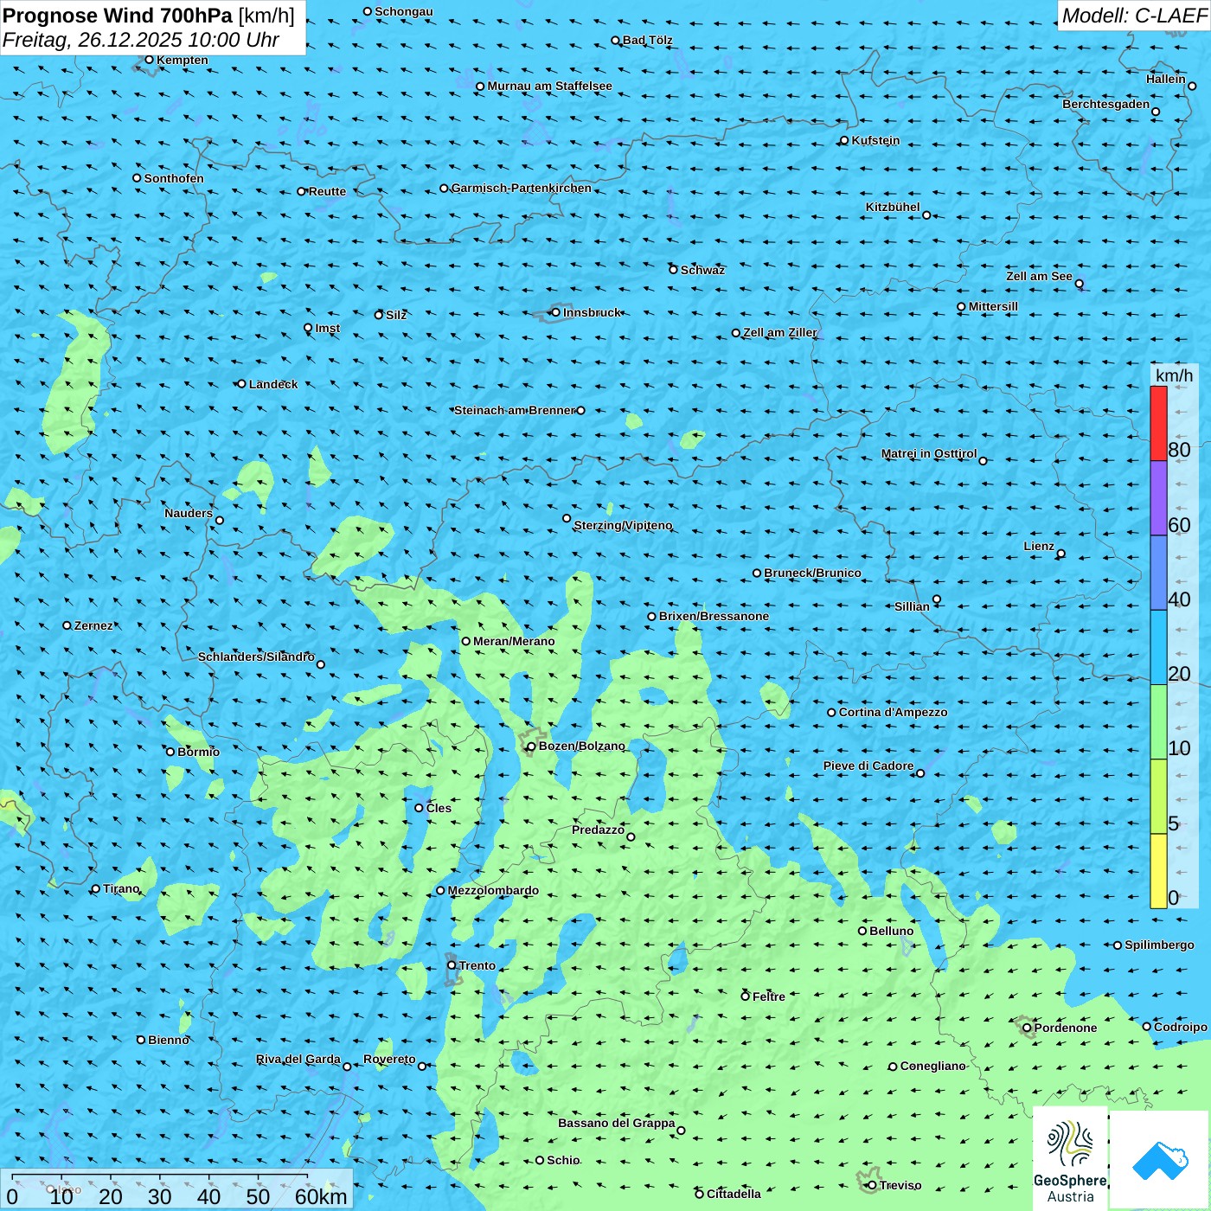
Task: Click the Kitzbühel city marker
Action: point(926,215)
